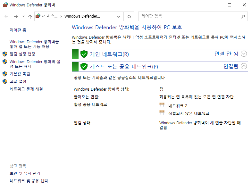Image resolution: width=252 pixels, height=190 pixels.
Task: Click the Windows Defender... breadcrumb segment
Action: tap(82, 16)
